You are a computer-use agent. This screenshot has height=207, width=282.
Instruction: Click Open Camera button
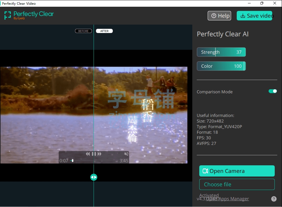(x=237, y=171)
